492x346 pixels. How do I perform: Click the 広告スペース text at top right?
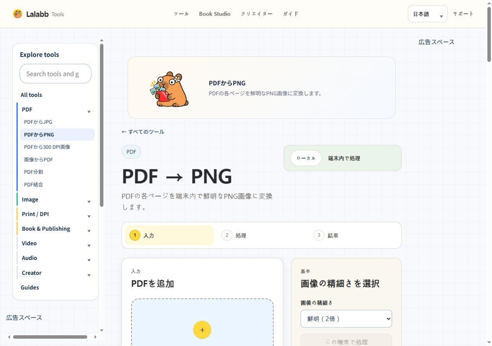(x=436, y=42)
